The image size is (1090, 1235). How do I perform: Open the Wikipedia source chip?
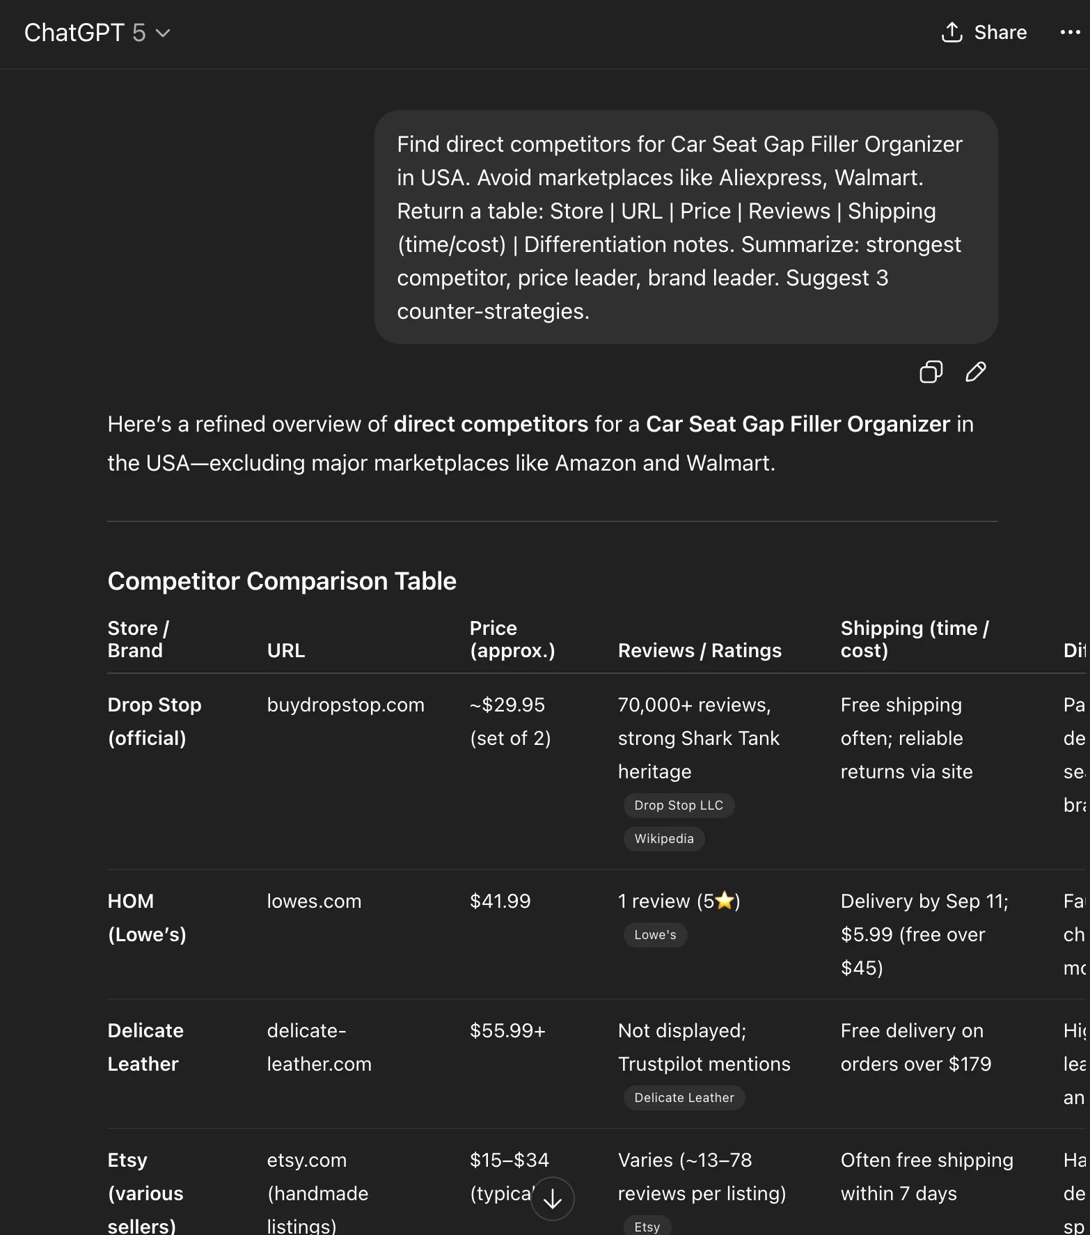coord(663,839)
